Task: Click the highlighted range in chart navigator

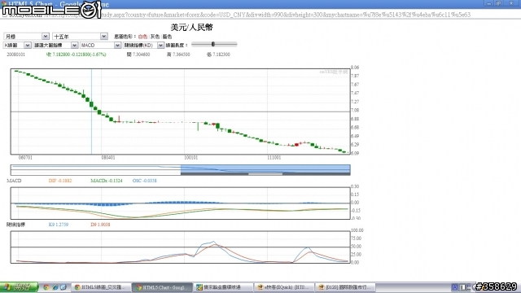Action: click(x=265, y=170)
